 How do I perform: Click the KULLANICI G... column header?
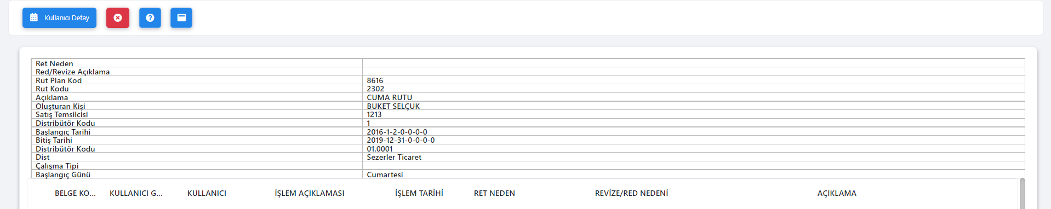pyautogui.click(x=136, y=193)
